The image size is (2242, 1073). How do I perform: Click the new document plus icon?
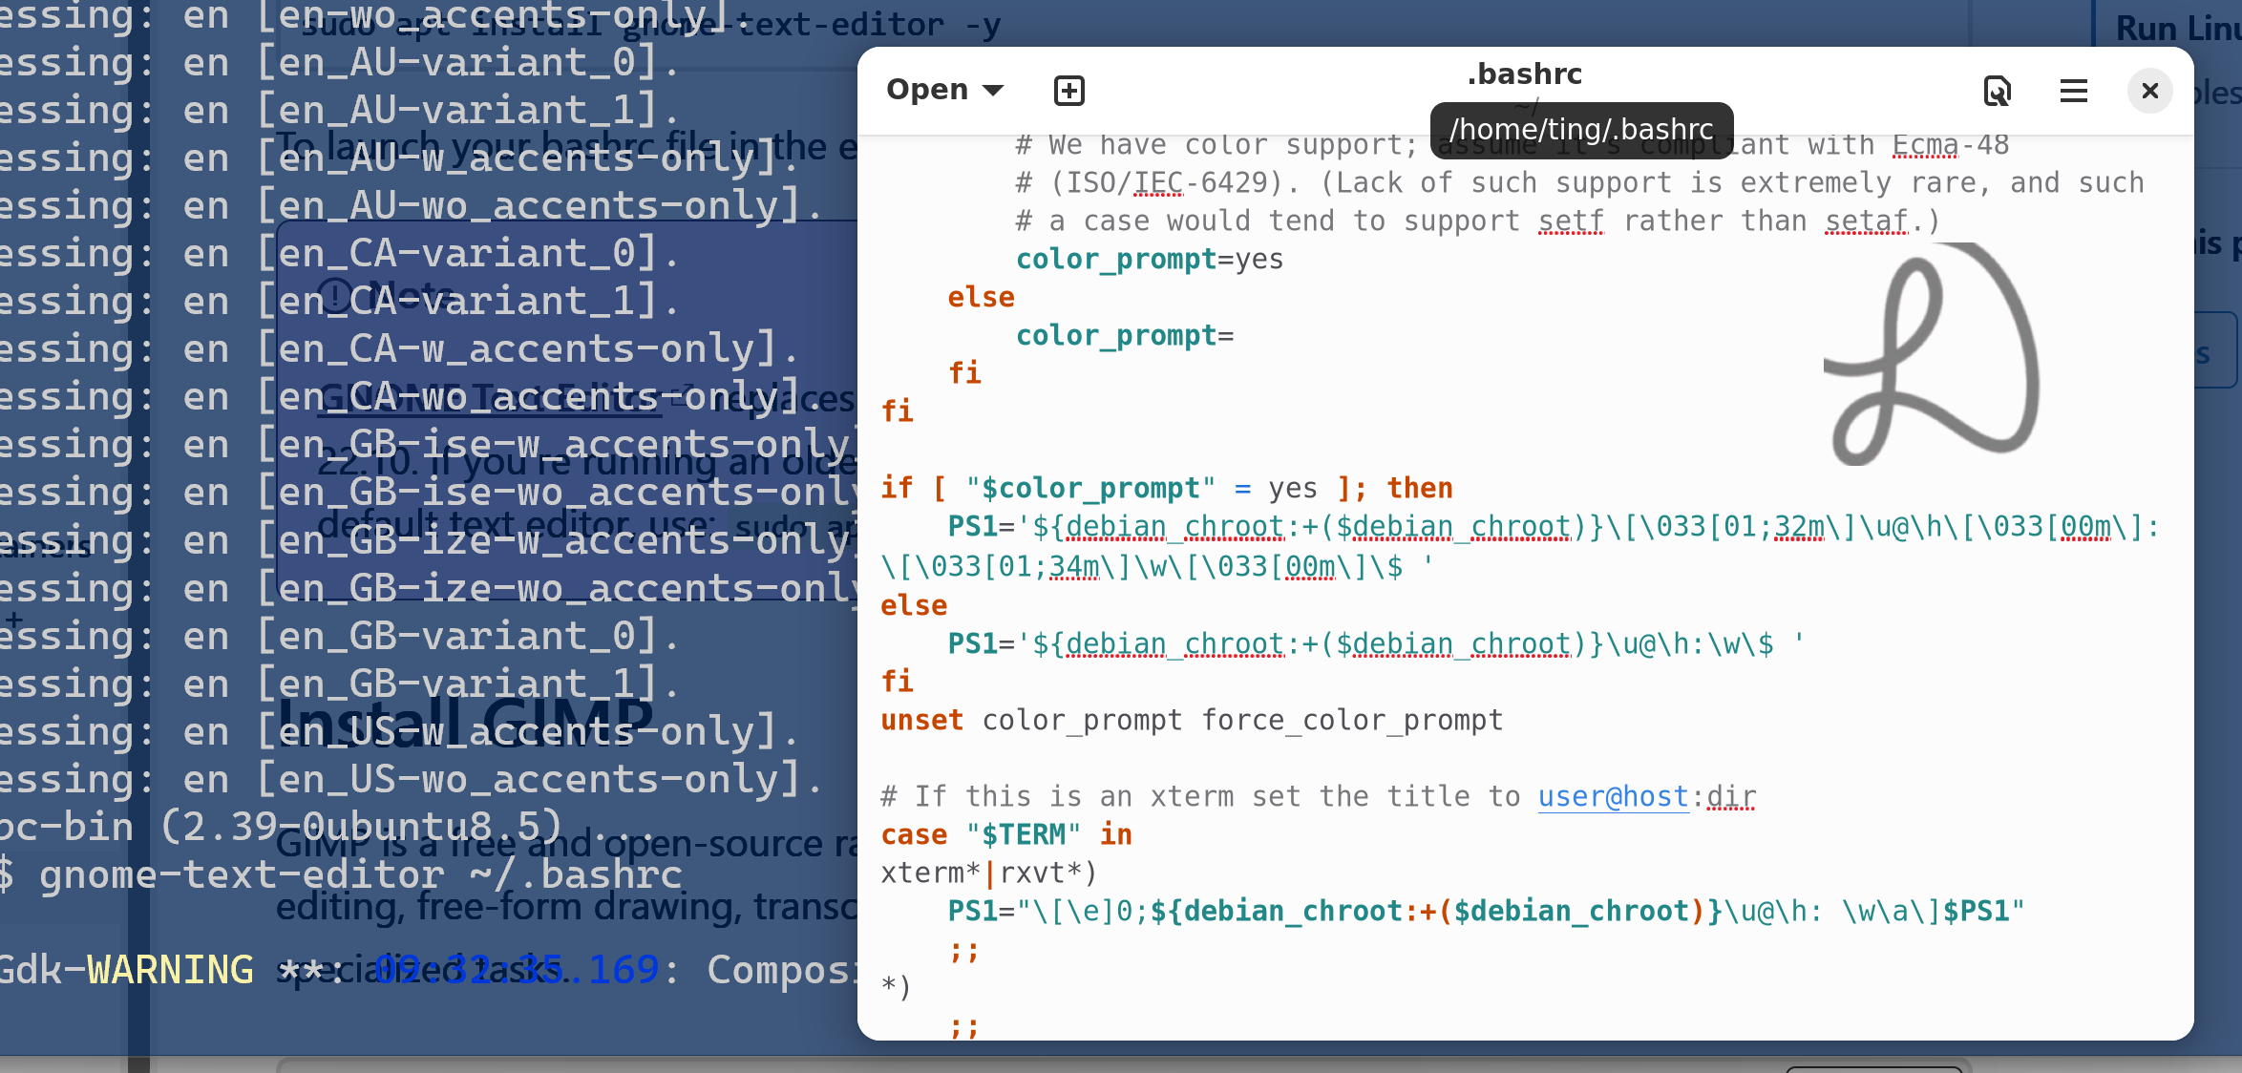1068,91
